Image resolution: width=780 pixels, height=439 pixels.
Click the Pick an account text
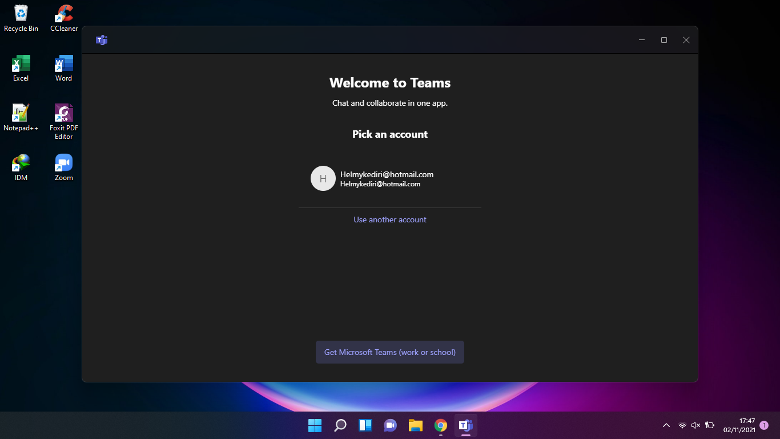(390, 134)
